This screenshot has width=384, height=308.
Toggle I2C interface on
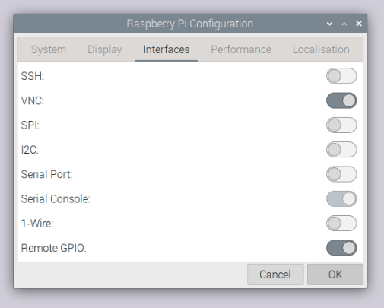pyautogui.click(x=341, y=150)
